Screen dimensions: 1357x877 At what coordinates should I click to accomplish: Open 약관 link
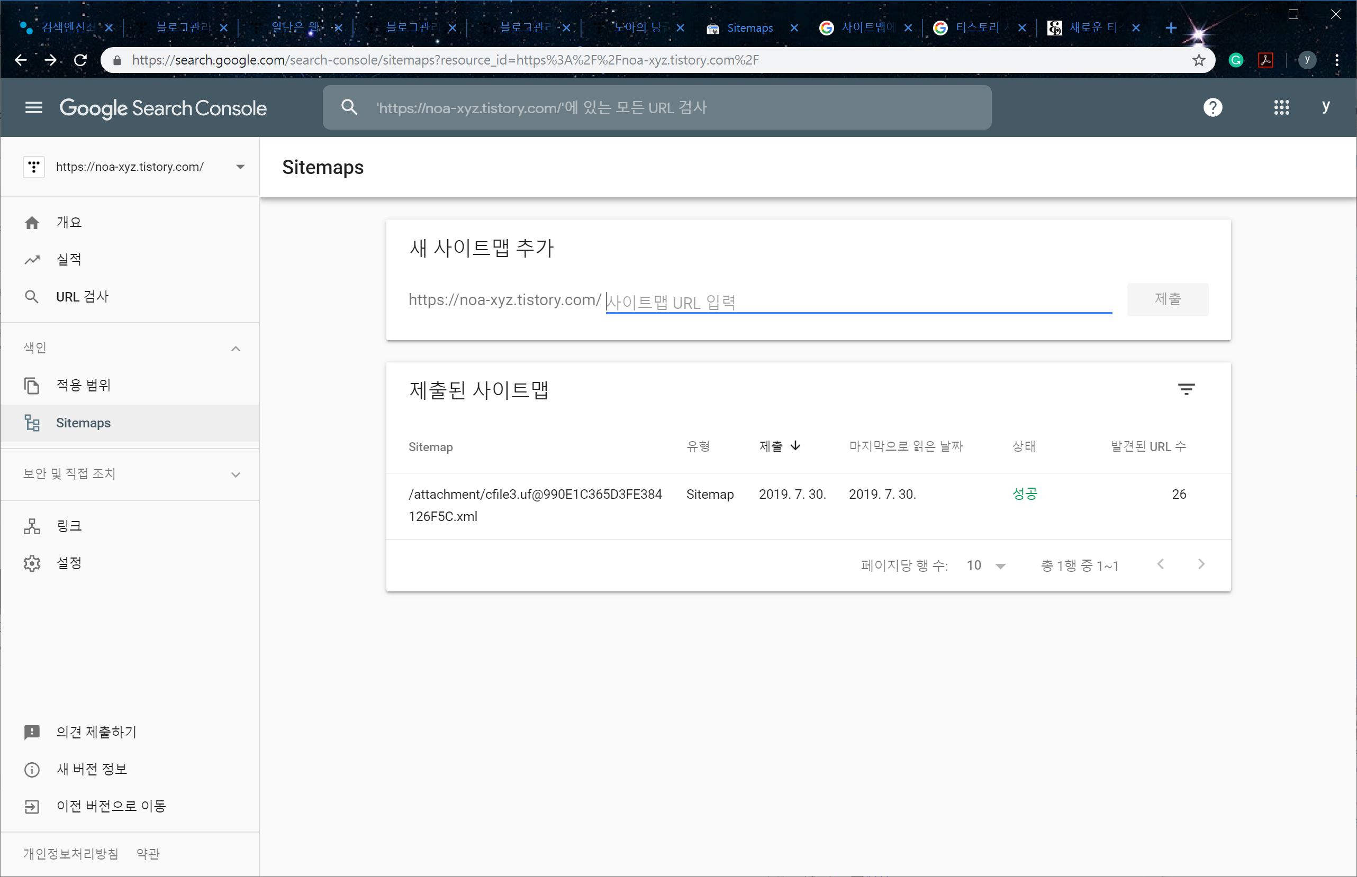148,854
